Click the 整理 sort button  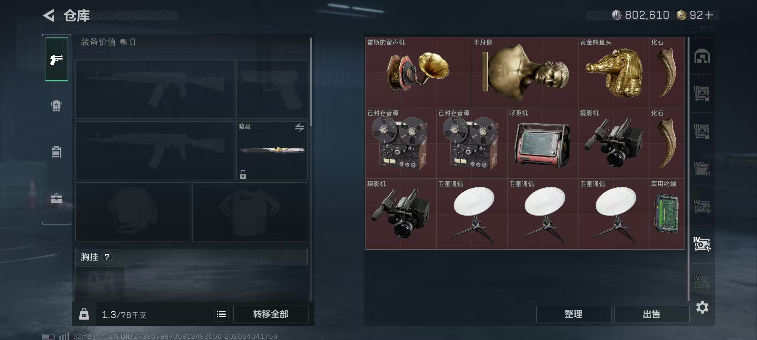point(573,314)
